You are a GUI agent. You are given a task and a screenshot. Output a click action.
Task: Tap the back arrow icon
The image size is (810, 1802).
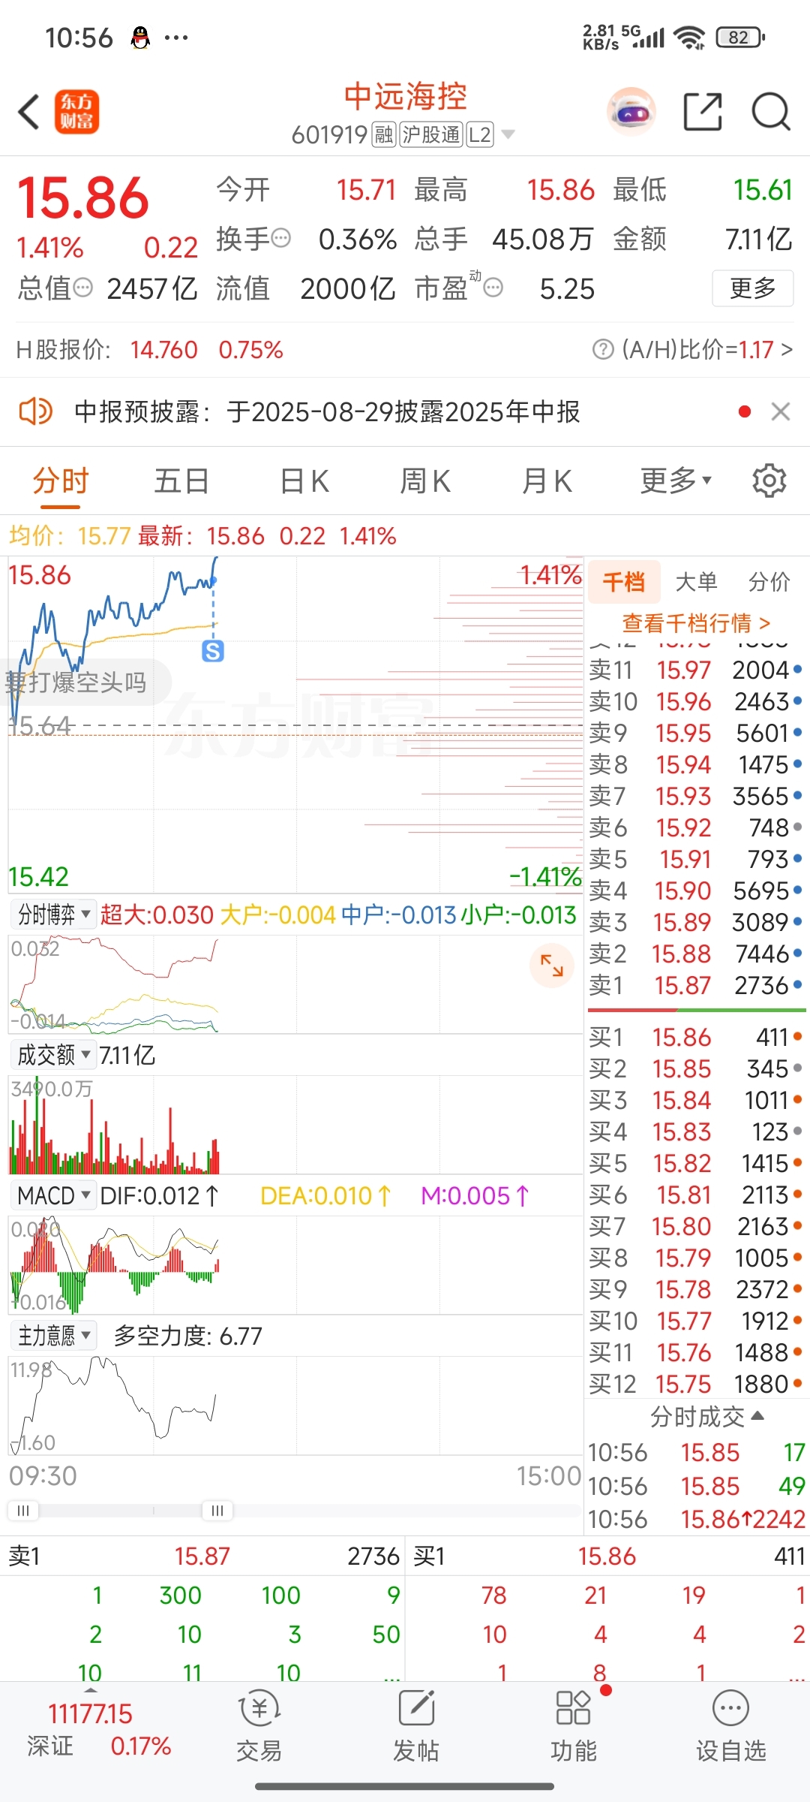click(x=28, y=113)
